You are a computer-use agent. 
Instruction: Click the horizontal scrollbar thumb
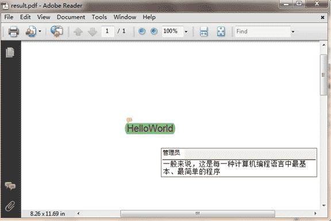pyautogui.click(x=198, y=214)
